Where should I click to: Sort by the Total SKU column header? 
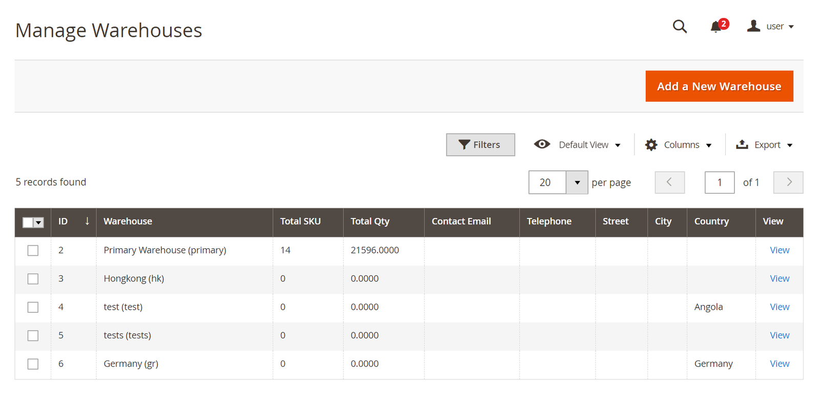click(x=308, y=222)
